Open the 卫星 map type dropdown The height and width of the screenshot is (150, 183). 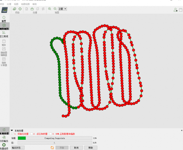[62, 9]
